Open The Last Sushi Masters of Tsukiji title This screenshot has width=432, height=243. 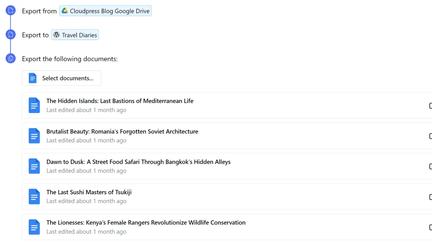[89, 192]
